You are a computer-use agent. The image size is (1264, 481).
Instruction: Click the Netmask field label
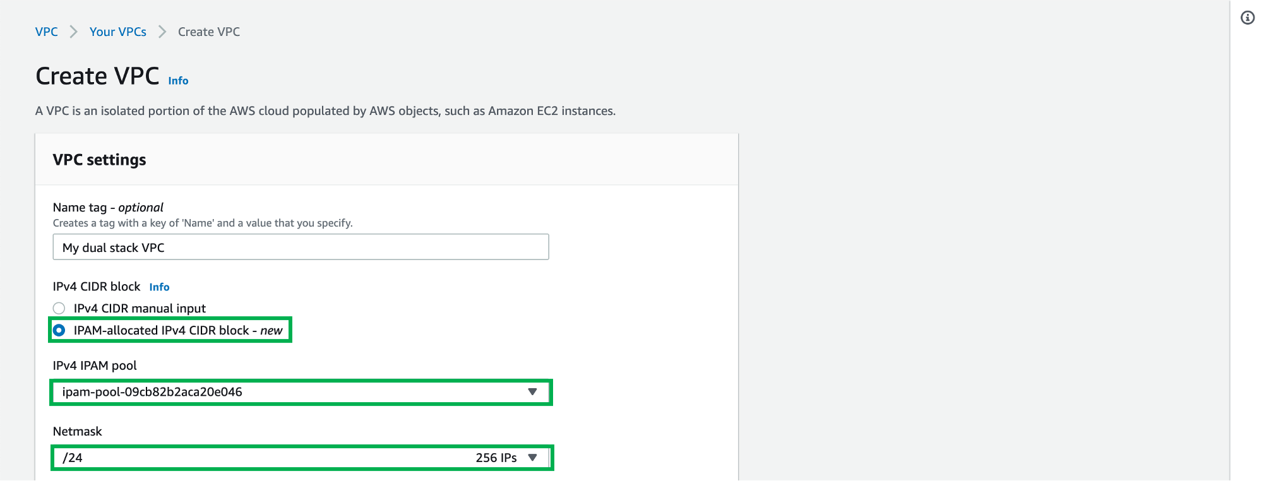[x=77, y=431]
